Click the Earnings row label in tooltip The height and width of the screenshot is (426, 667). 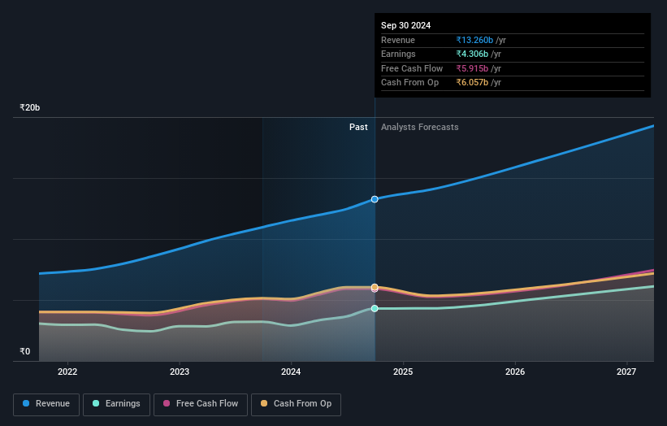point(398,54)
